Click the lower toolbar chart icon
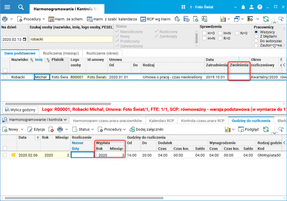287x201 pixels. [x=228, y=129]
